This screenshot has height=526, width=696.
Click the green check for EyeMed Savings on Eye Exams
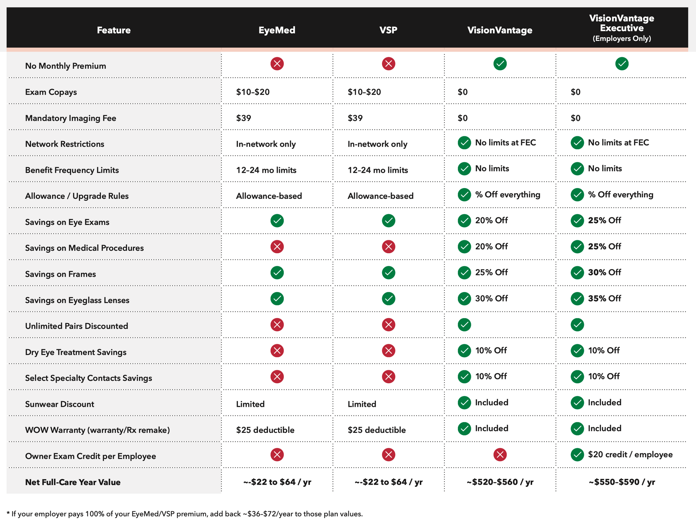[x=277, y=221]
